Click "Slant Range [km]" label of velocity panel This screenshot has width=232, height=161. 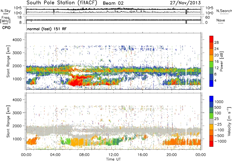click(x=8, y=121)
